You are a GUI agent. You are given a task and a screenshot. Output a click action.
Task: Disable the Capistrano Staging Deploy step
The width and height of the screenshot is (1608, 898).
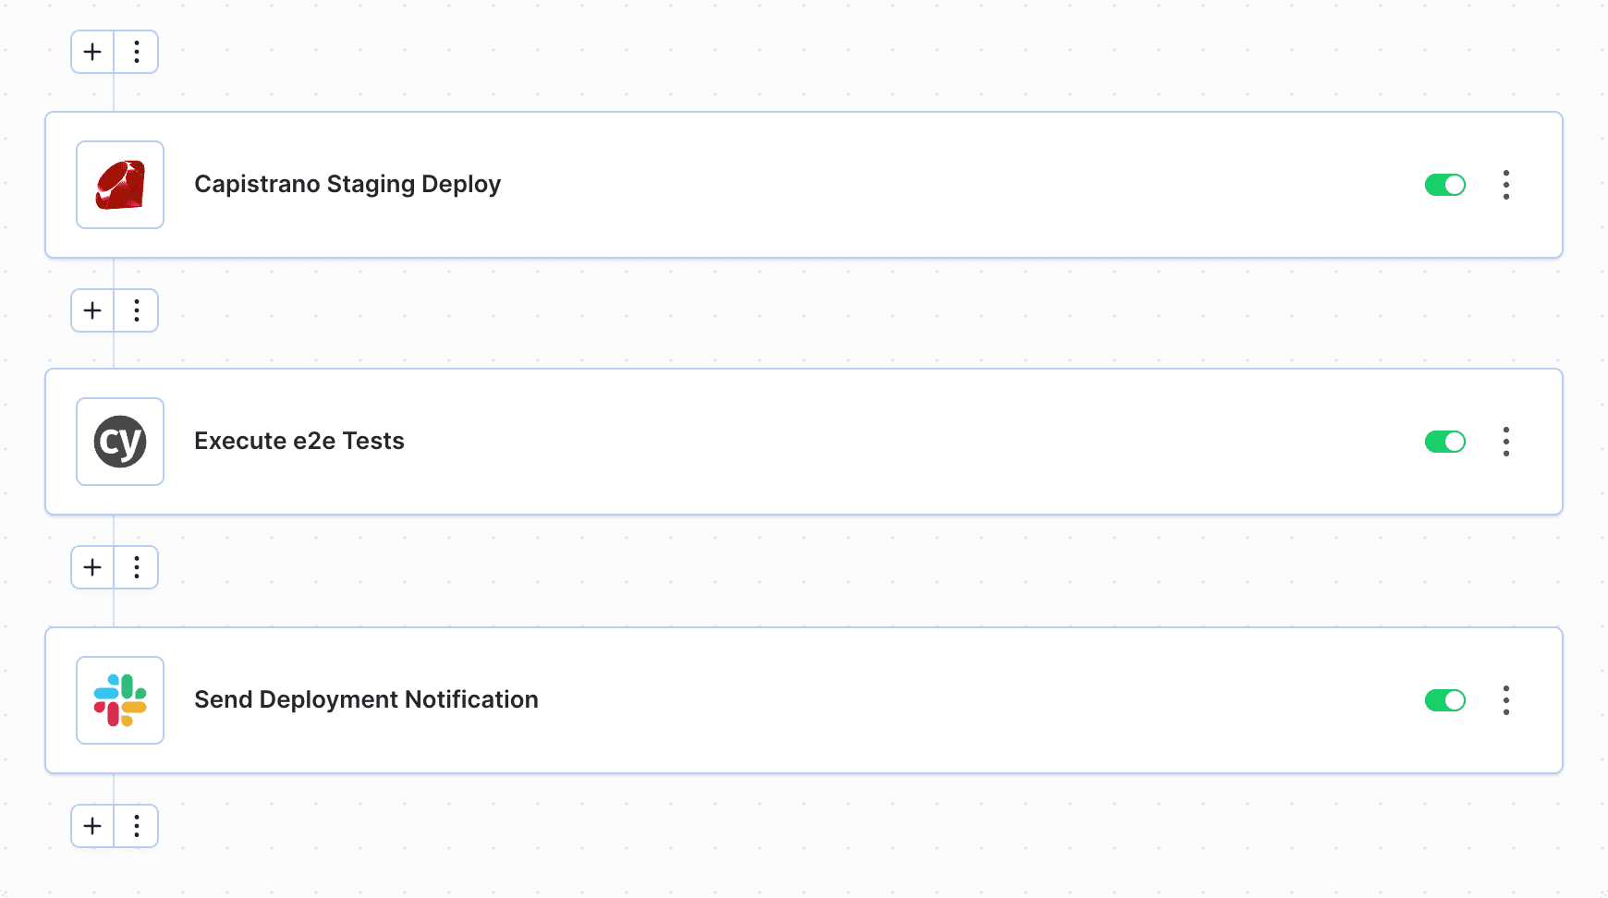pyautogui.click(x=1444, y=185)
